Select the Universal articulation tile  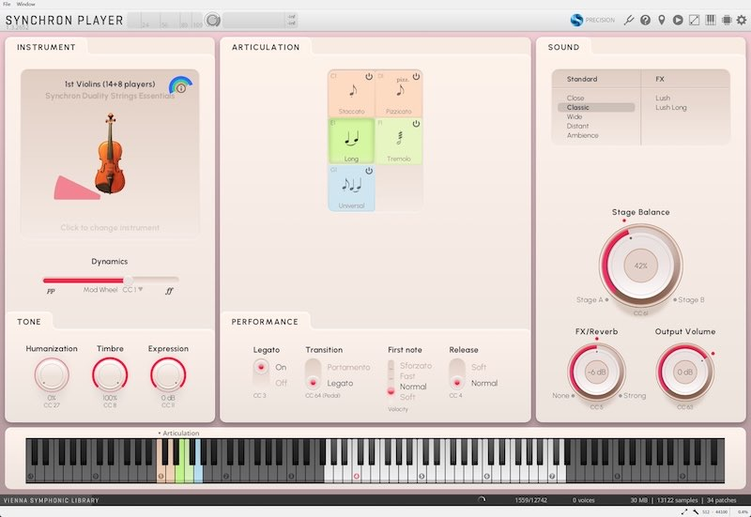[x=351, y=188]
